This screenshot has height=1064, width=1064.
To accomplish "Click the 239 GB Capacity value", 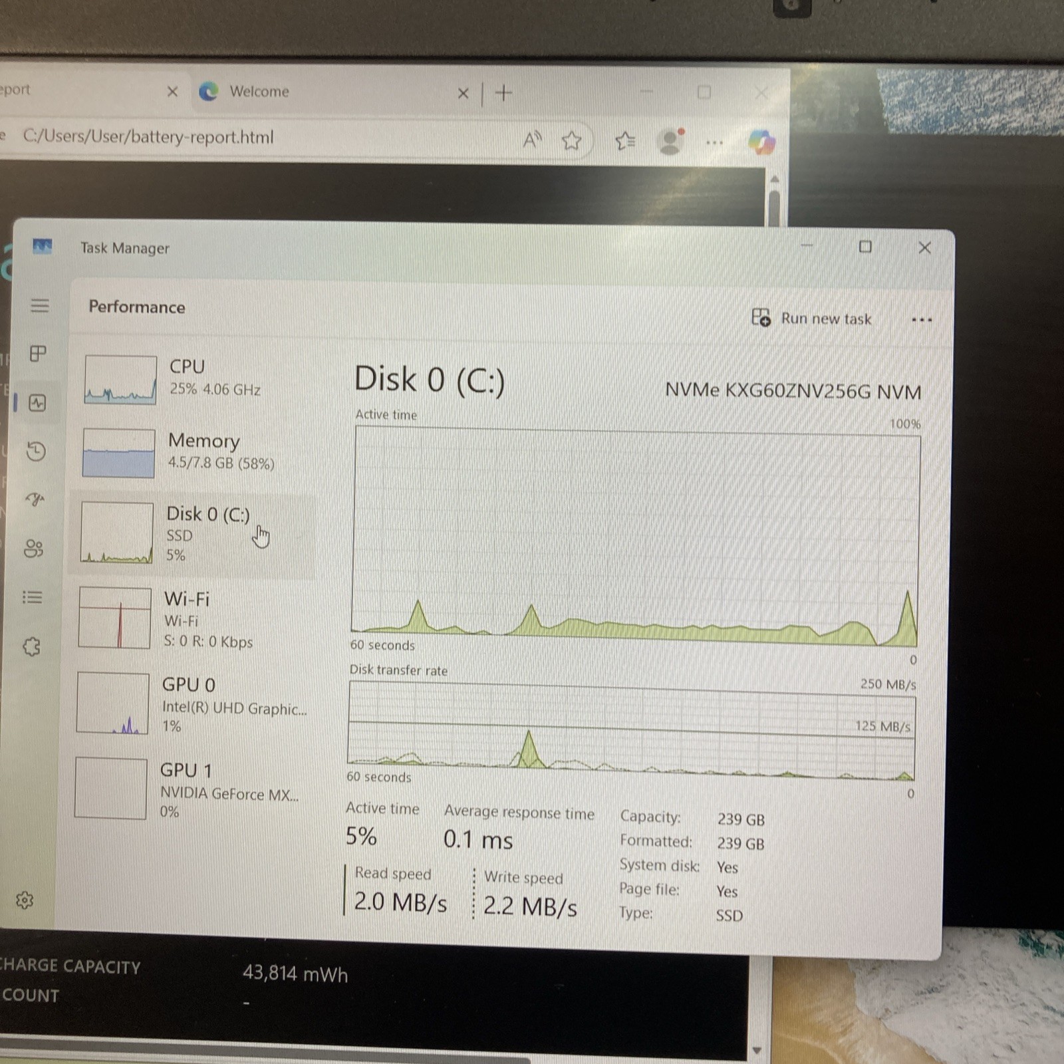I will click(741, 820).
